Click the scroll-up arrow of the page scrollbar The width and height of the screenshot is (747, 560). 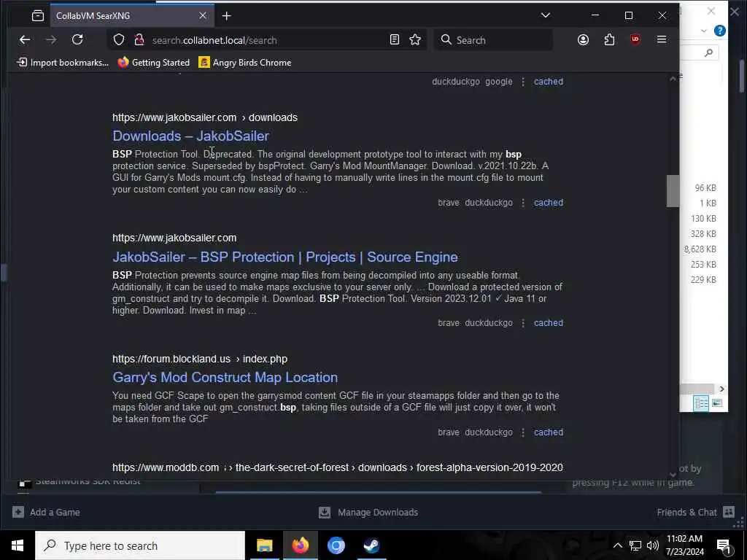[x=673, y=79]
